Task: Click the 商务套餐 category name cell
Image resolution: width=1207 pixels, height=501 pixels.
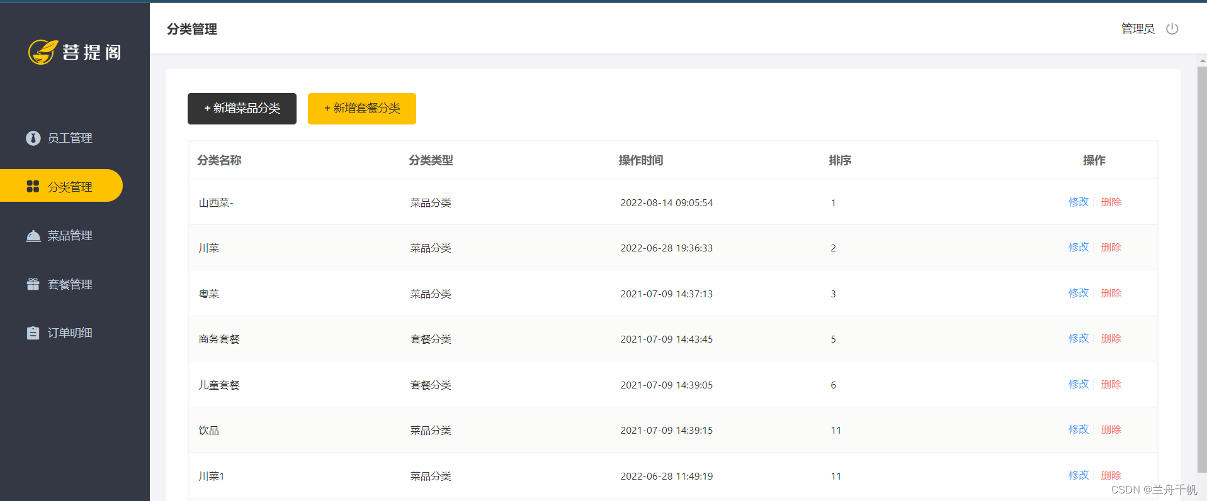Action: (x=219, y=339)
